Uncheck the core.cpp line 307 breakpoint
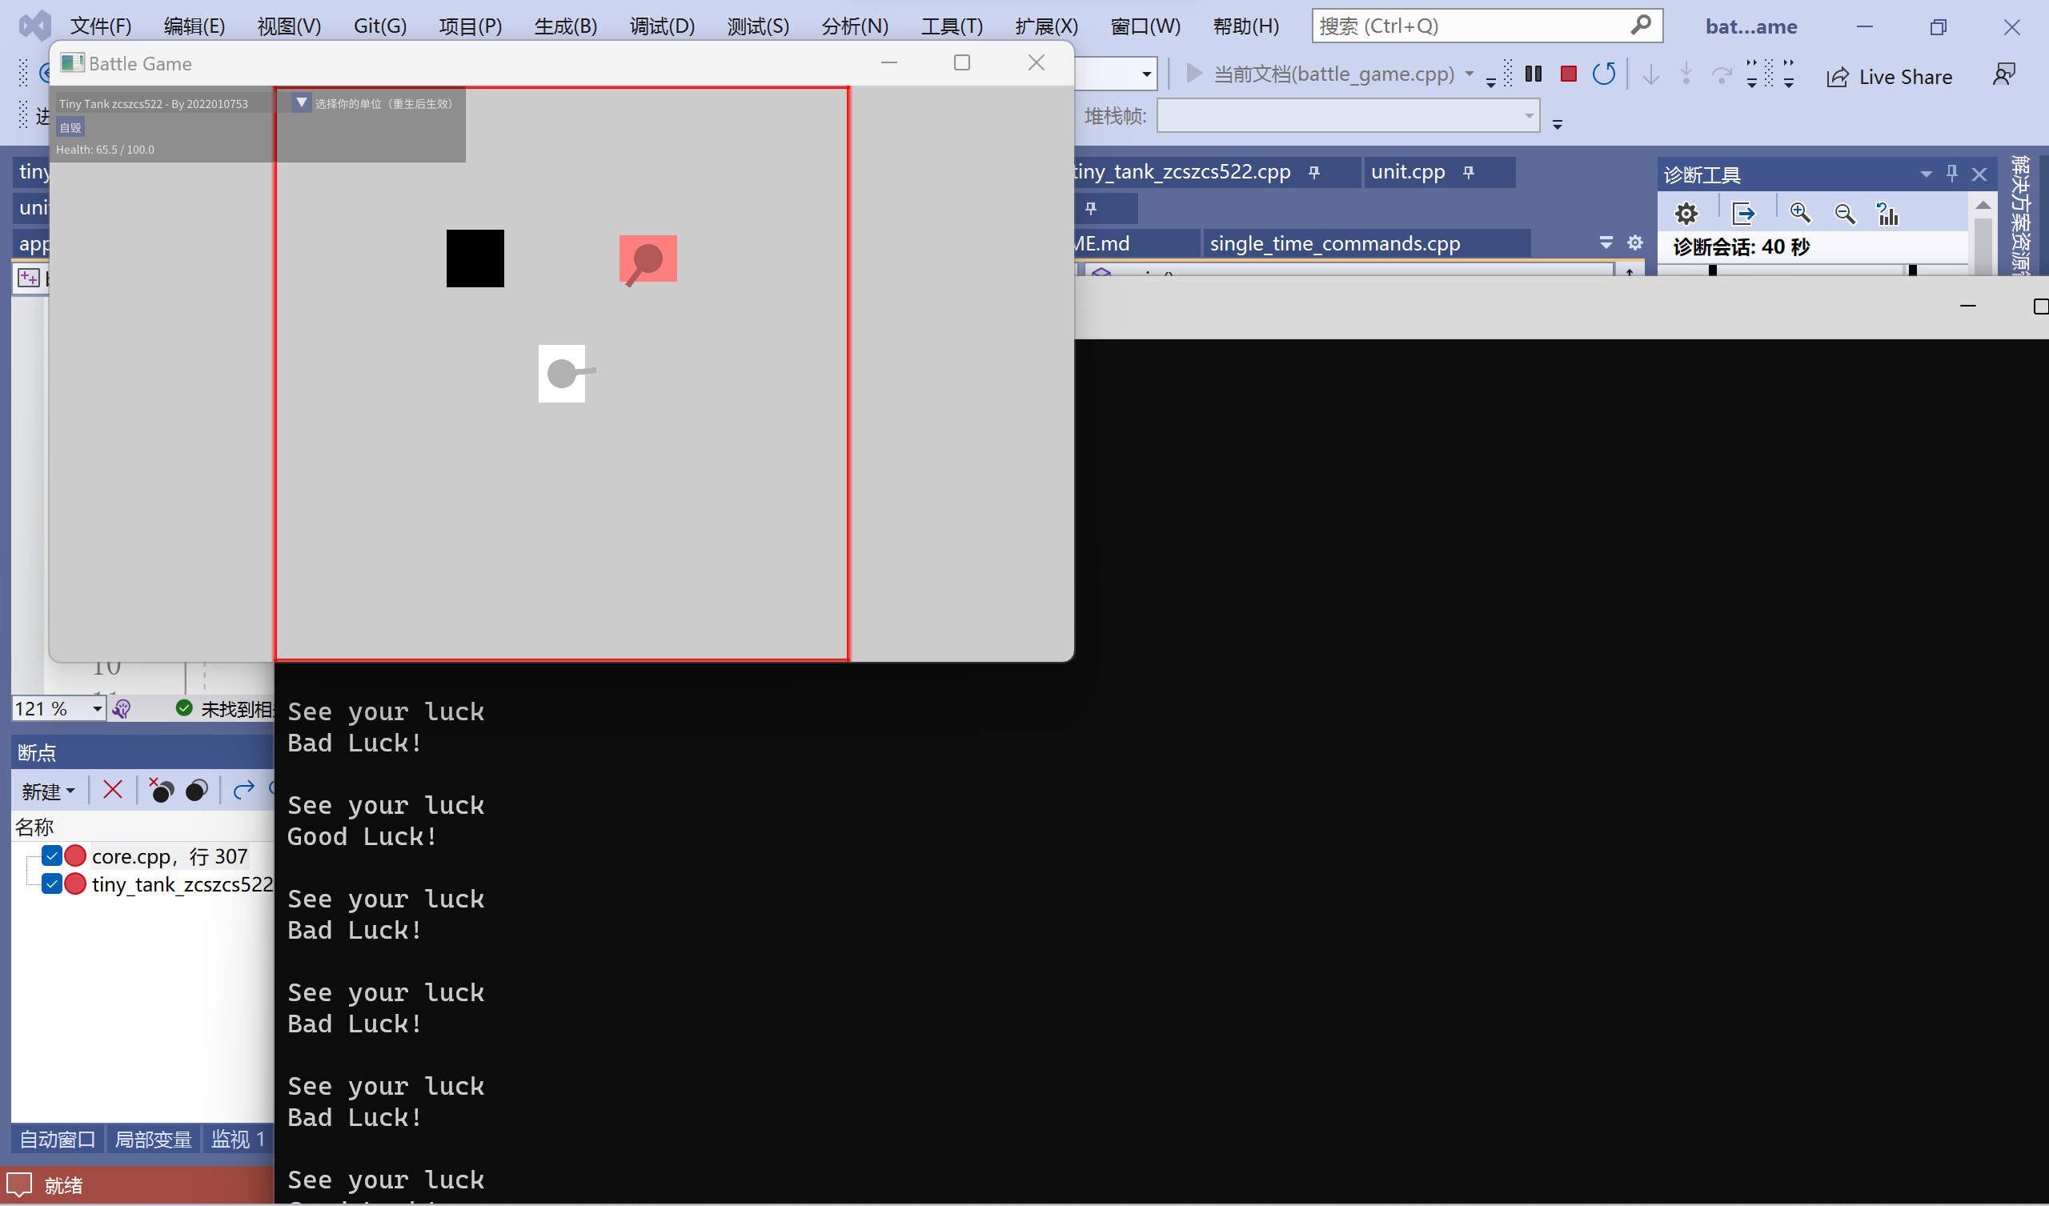The width and height of the screenshot is (2049, 1206). tap(52, 855)
